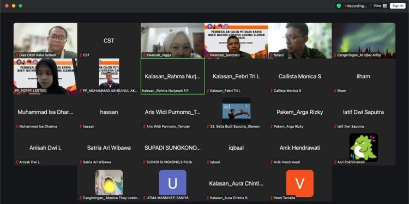Screen dimensions: 409x204
Task: Click the yellow macOS minimize button
Action: [x=14, y=6]
